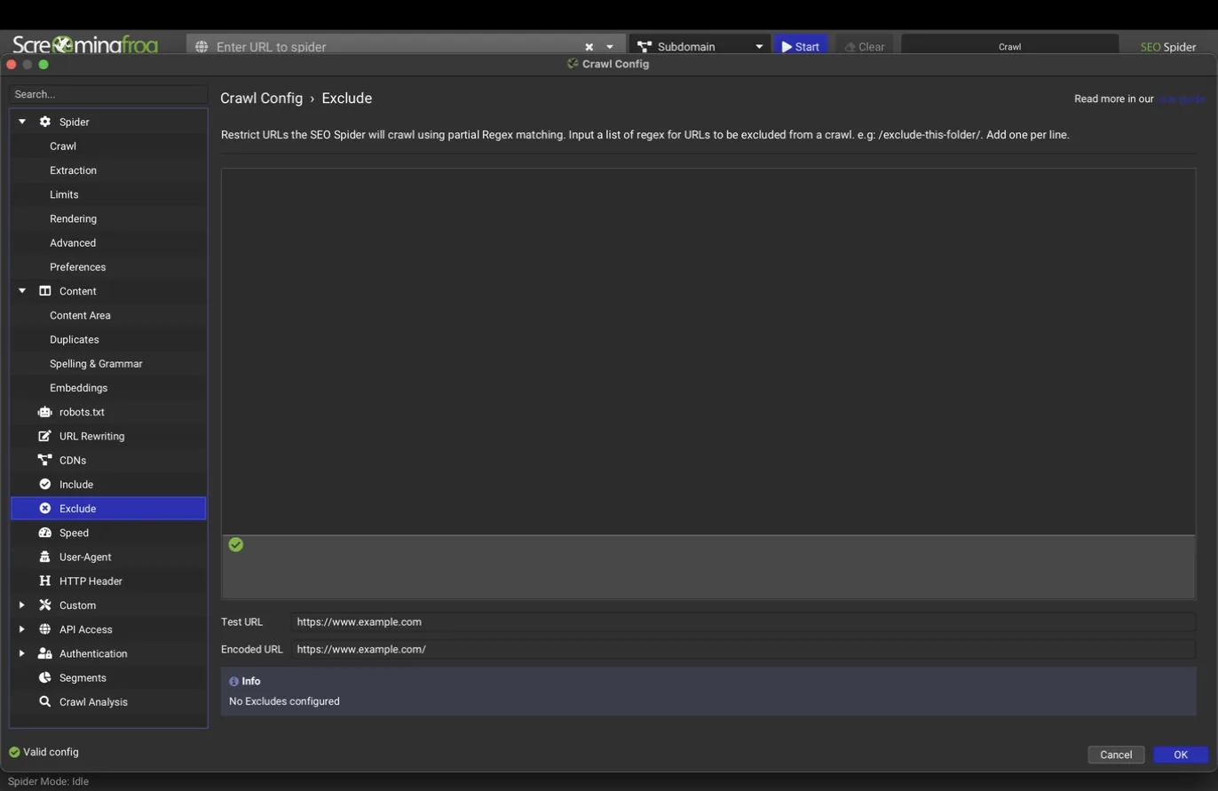This screenshot has width=1218, height=791.
Task: Click the CDNs network icon
Action: coord(45,460)
